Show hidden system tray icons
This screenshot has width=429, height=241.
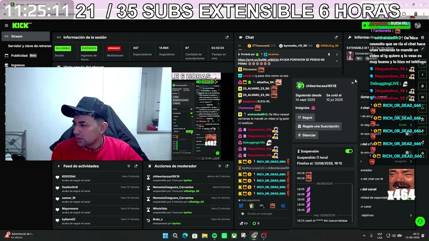364,236
